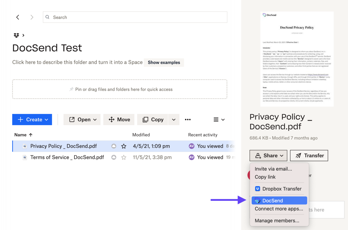This screenshot has width=348, height=230.
Task: Expand the Copy button arrow options
Action: pos(174,120)
